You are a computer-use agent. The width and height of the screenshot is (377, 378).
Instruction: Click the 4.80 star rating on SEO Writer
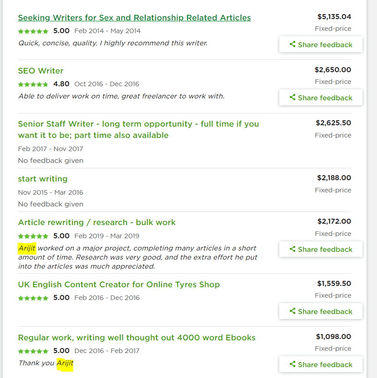(33, 84)
